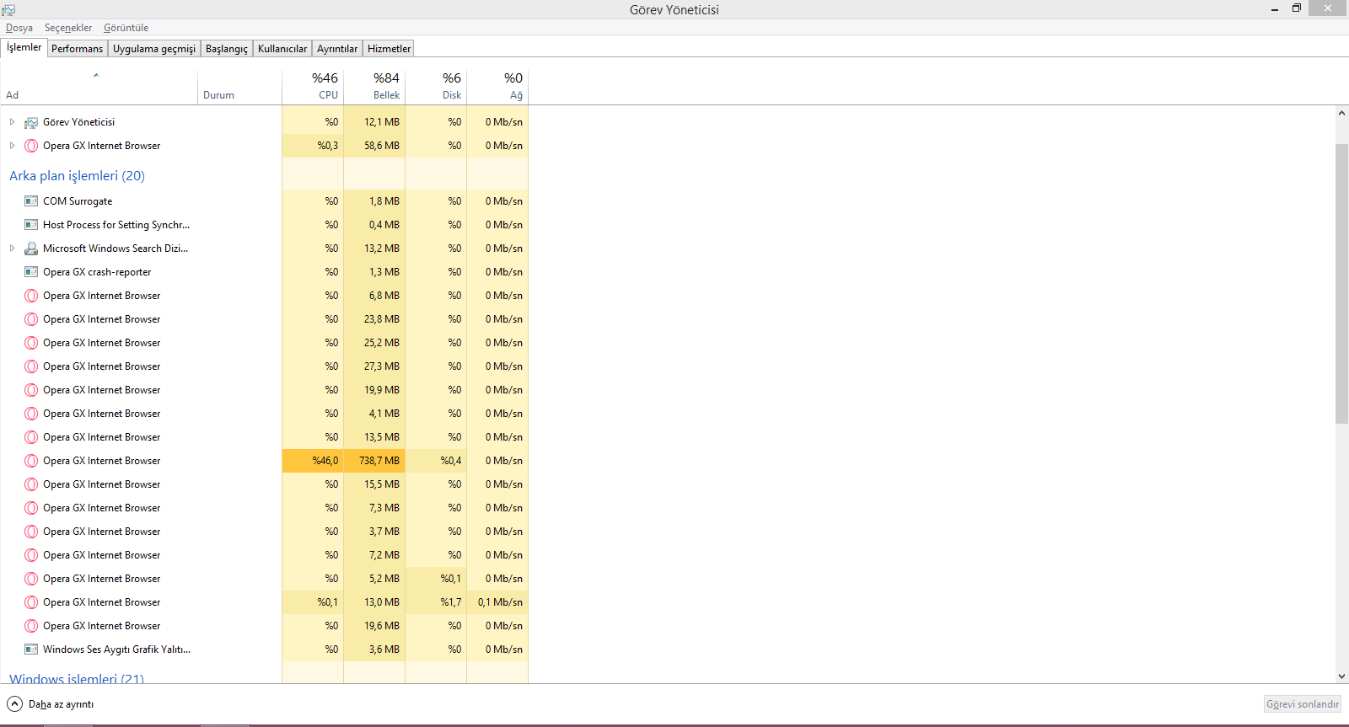Image resolution: width=1349 pixels, height=727 pixels.
Task: Select the 3,6 MB memory cell
Action: coord(374,649)
